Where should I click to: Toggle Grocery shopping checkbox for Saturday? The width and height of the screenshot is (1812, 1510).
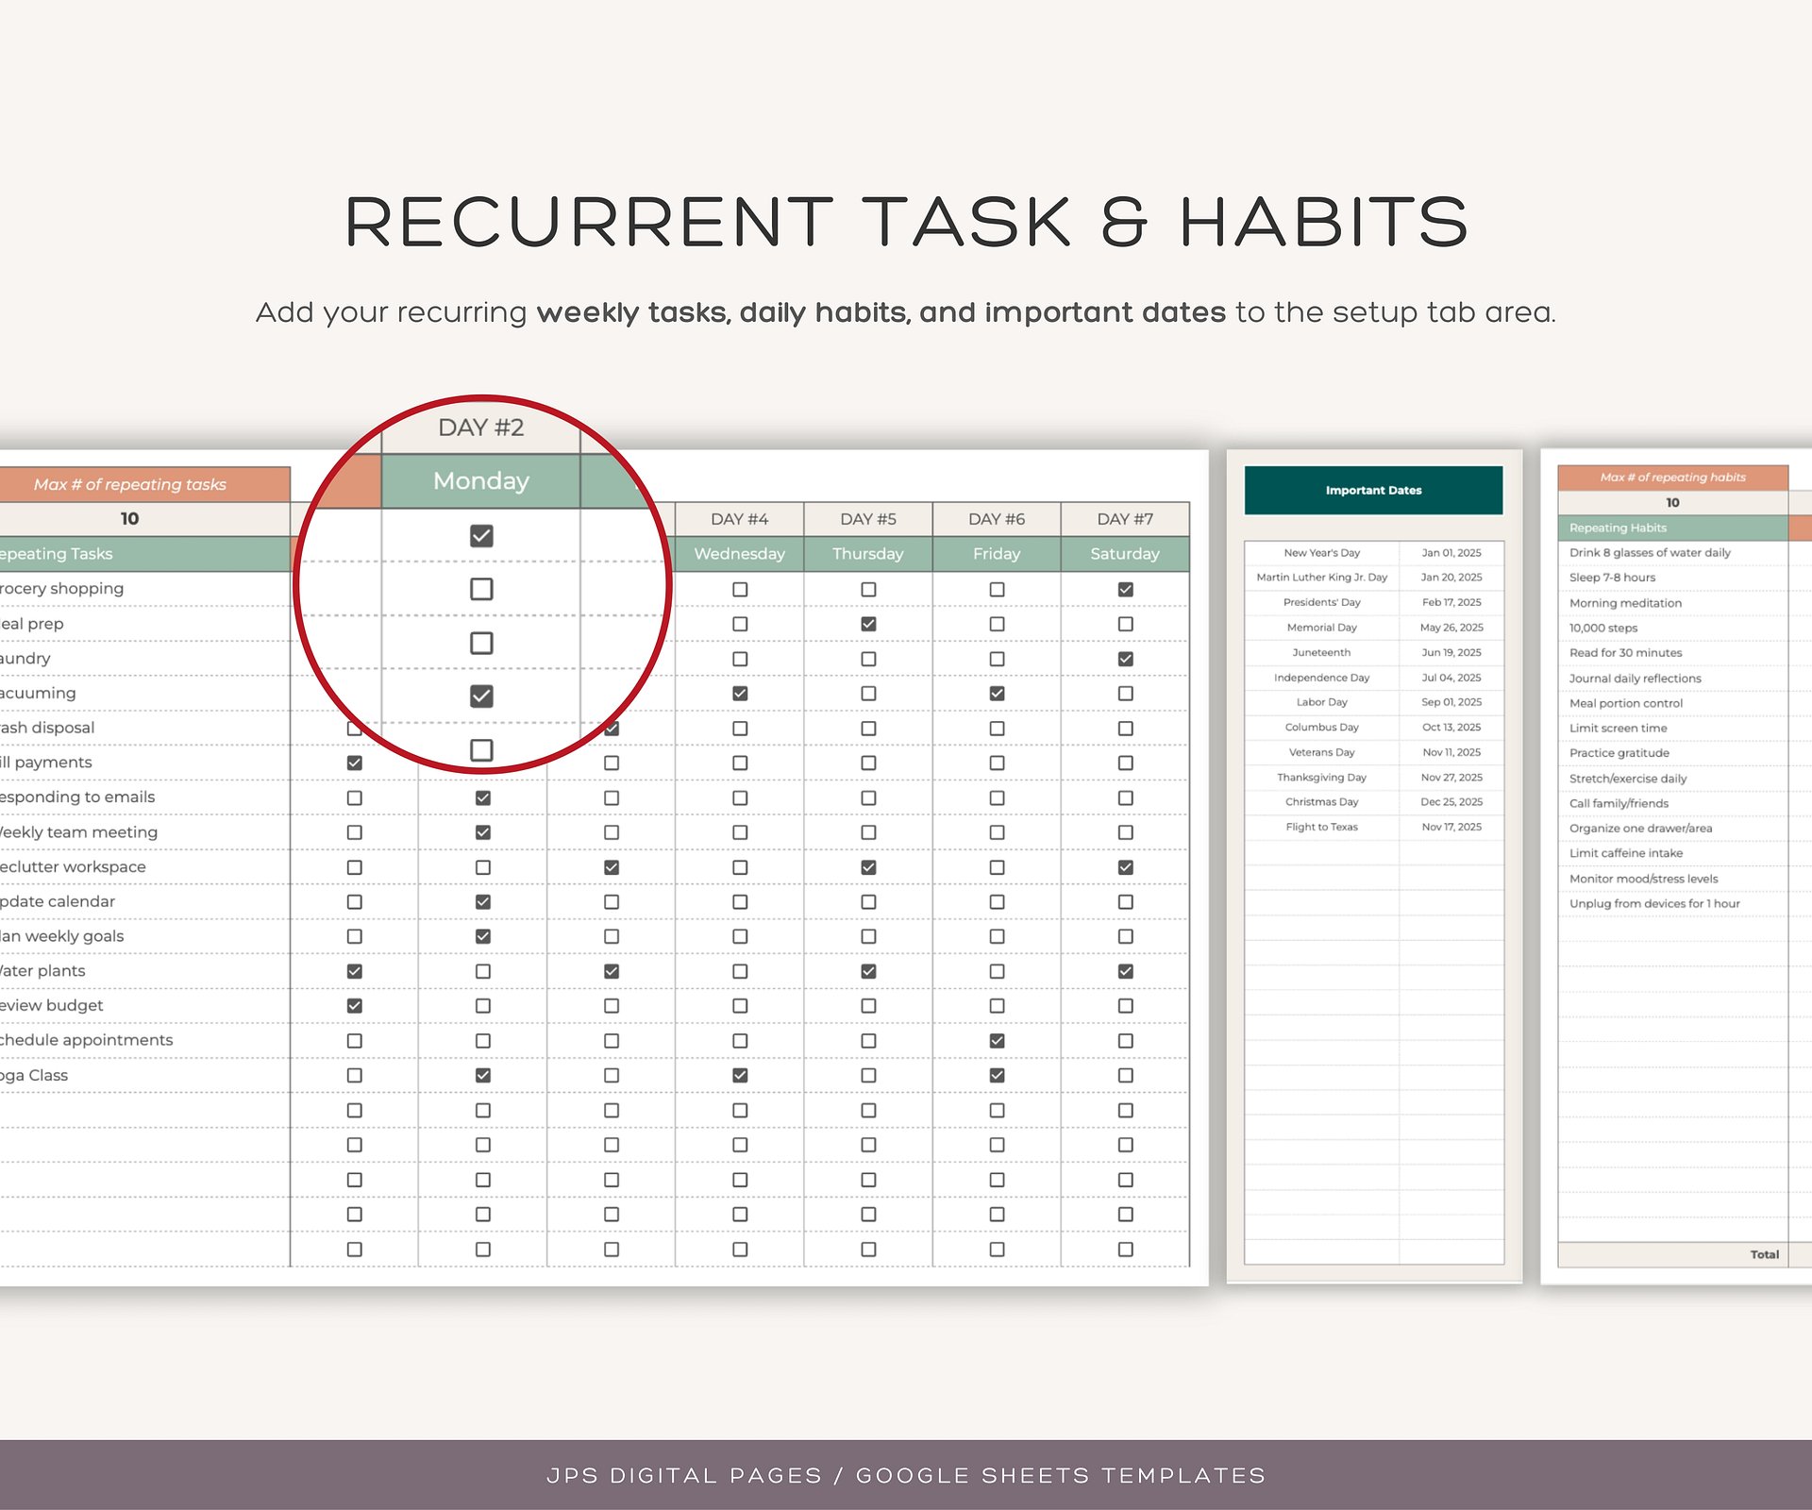click(x=1125, y=589)
